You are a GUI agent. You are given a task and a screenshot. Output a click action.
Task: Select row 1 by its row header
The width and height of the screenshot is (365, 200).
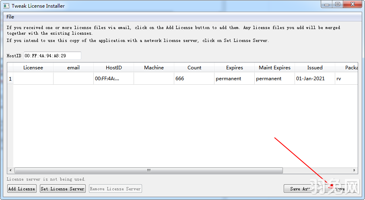(10, 79)
